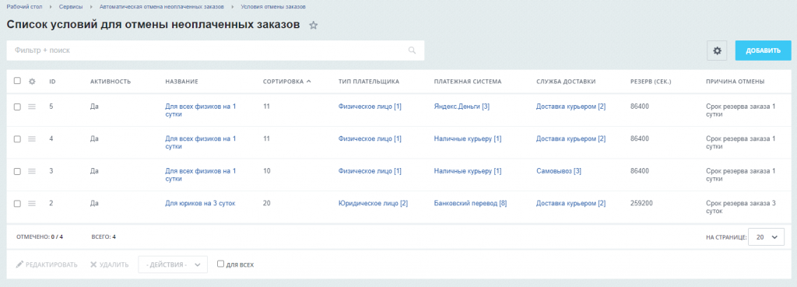Open 'Наличные курьеру [1]' in row 3
Screen dimensions: 797x287
(468, 171)
